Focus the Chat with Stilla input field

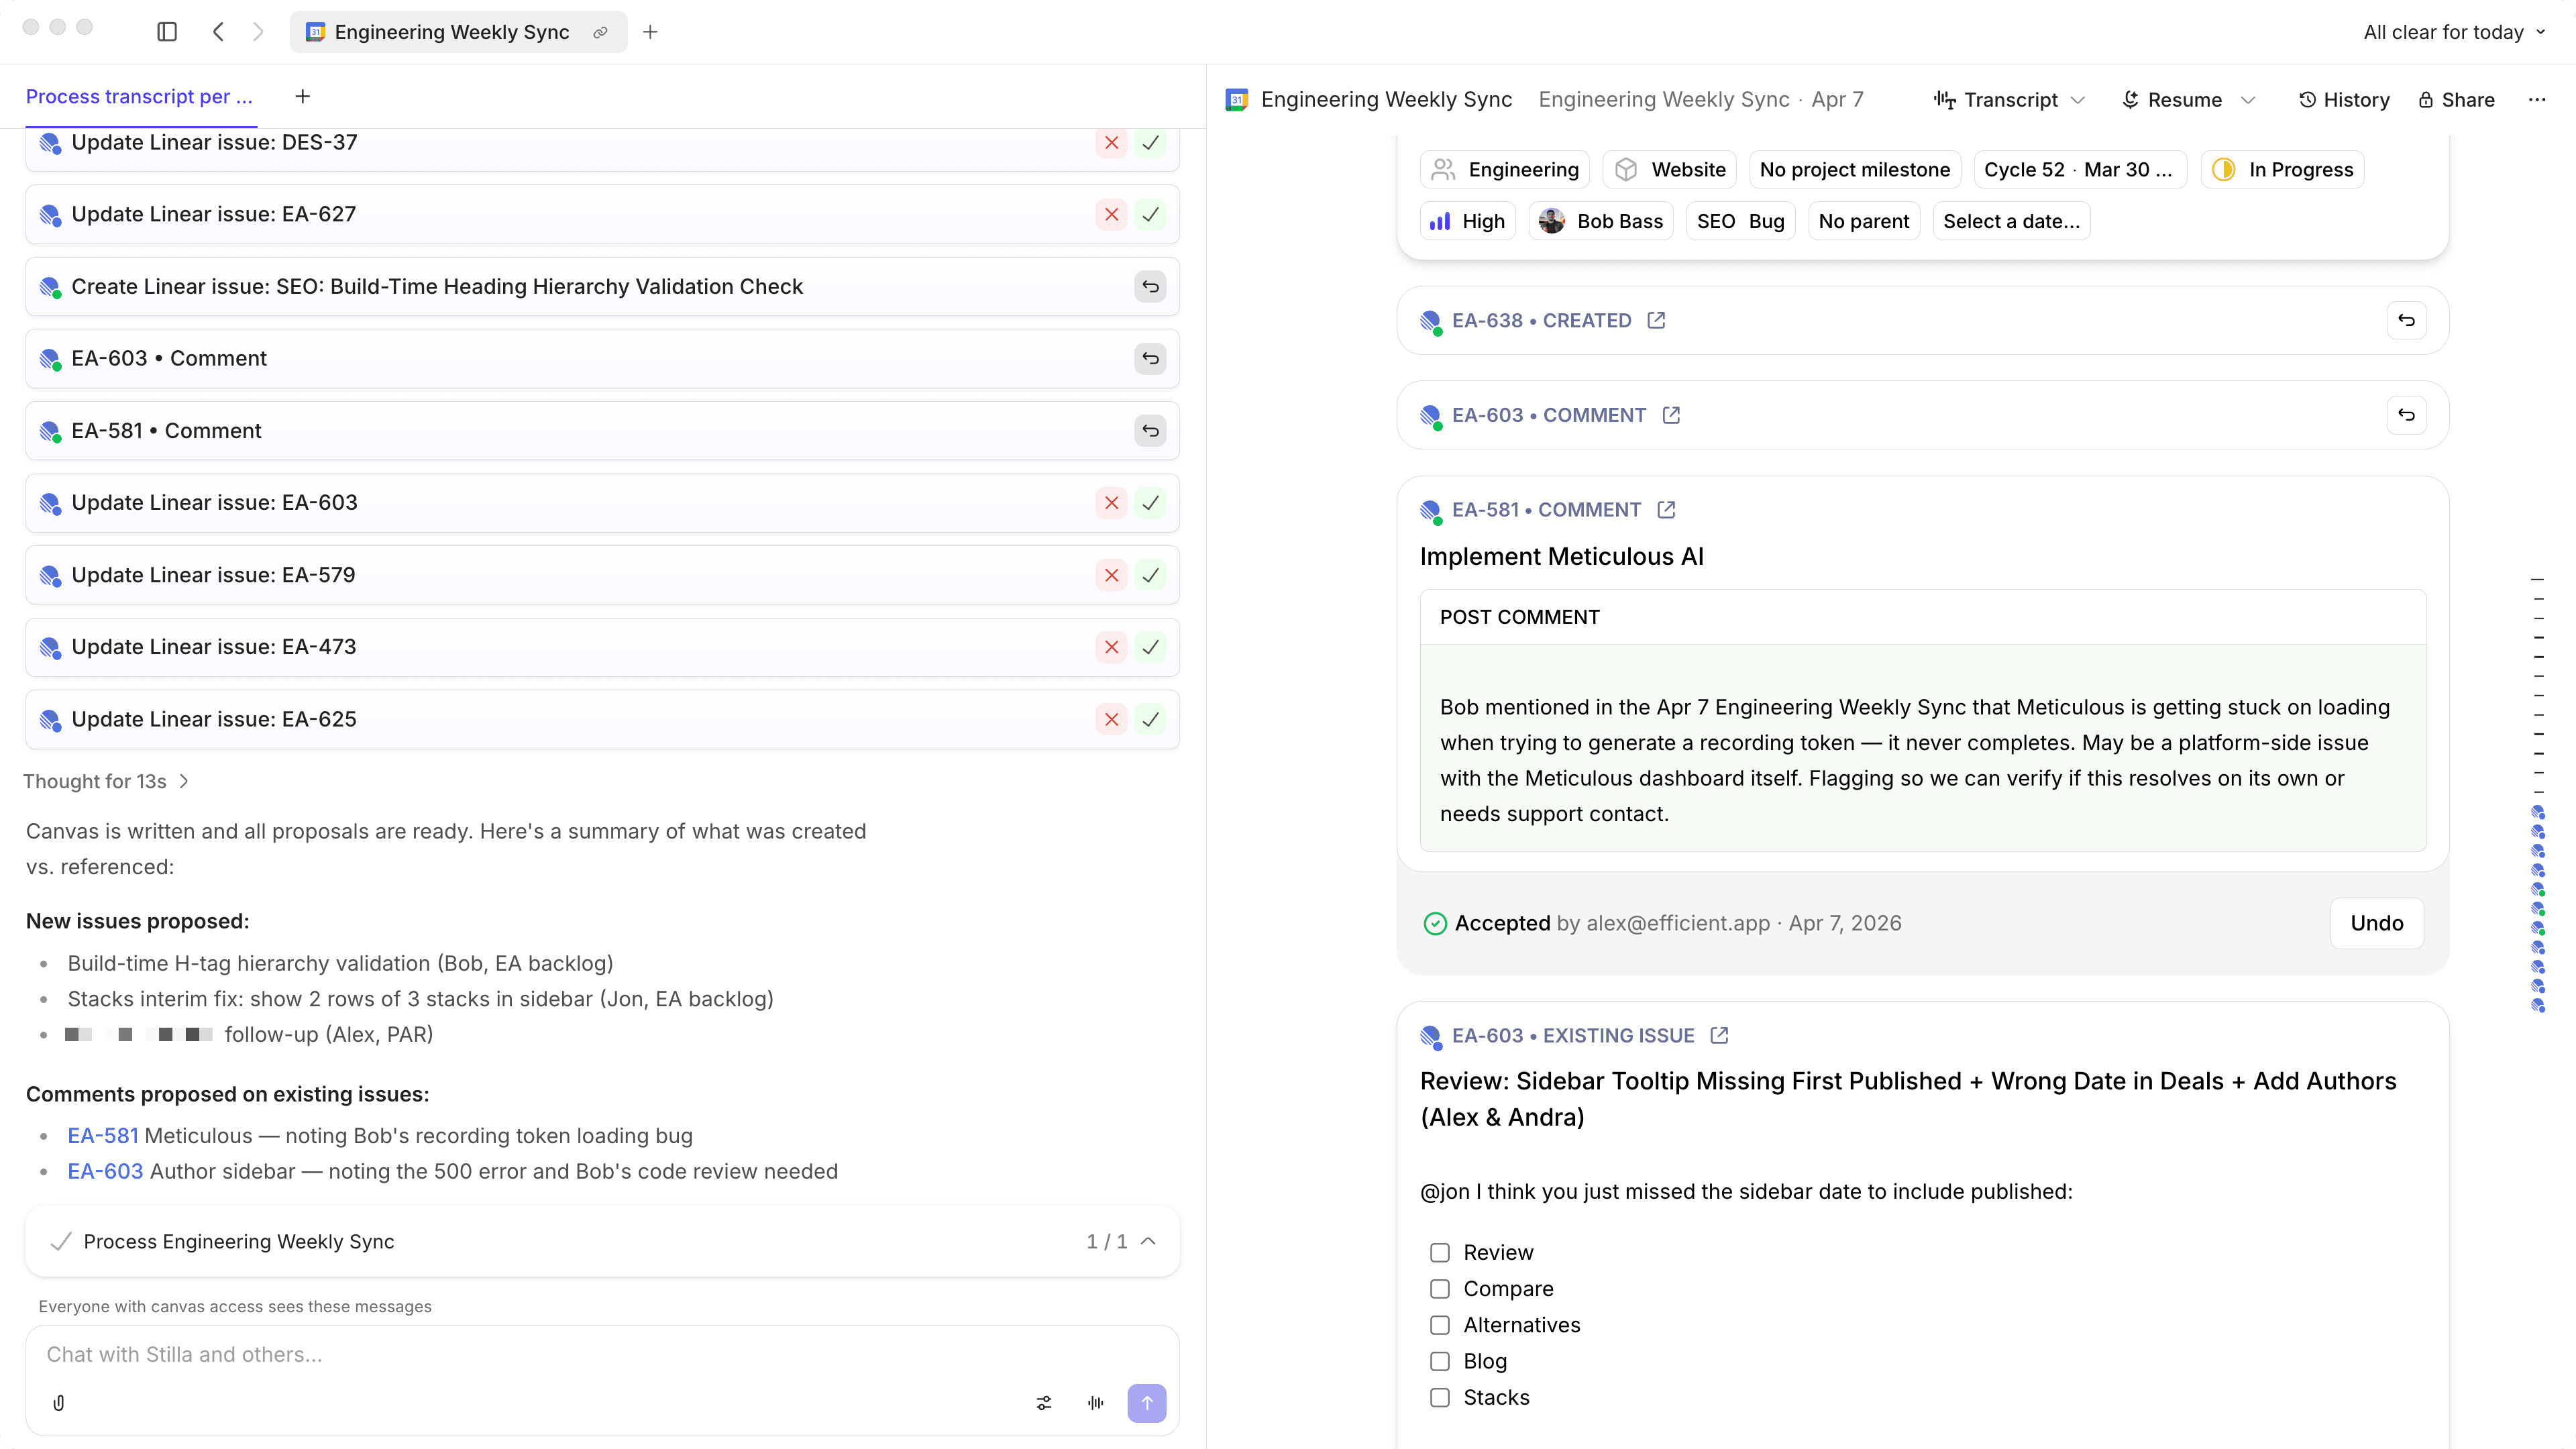coord(602,1354)
